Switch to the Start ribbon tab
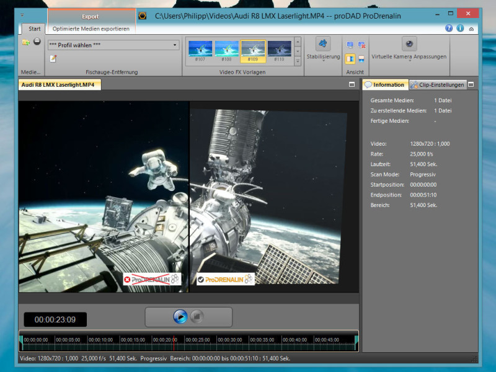The width and height of the screenshot is (496, 372). point(34,29)
